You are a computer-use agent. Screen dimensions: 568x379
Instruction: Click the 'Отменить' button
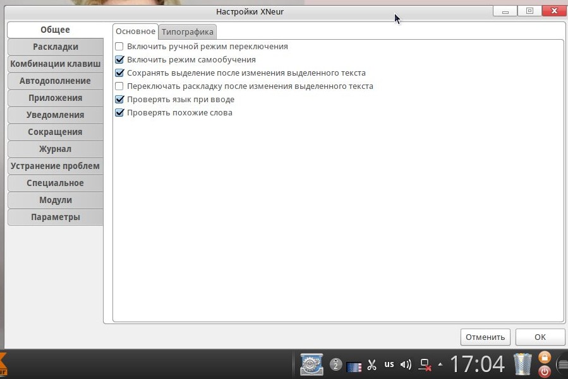(485, 337)
